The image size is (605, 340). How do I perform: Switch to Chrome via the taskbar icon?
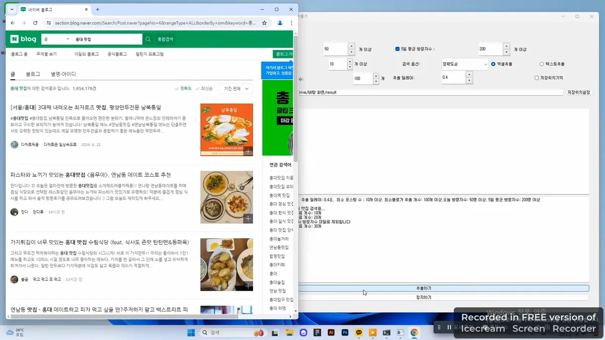point(414,332)
